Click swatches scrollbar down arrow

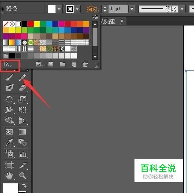(x=95, y=57)
